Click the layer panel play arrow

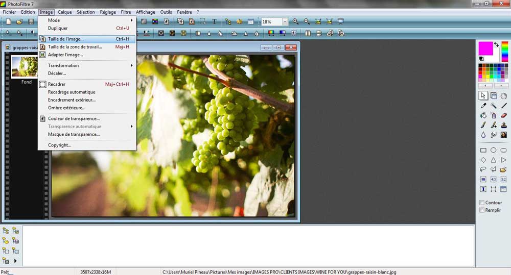point(15,261)
